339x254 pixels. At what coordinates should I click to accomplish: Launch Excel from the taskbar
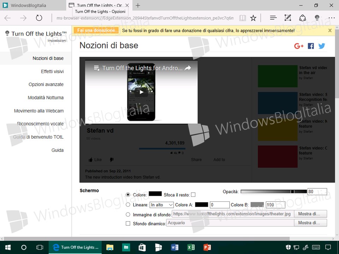click(191, 247)
